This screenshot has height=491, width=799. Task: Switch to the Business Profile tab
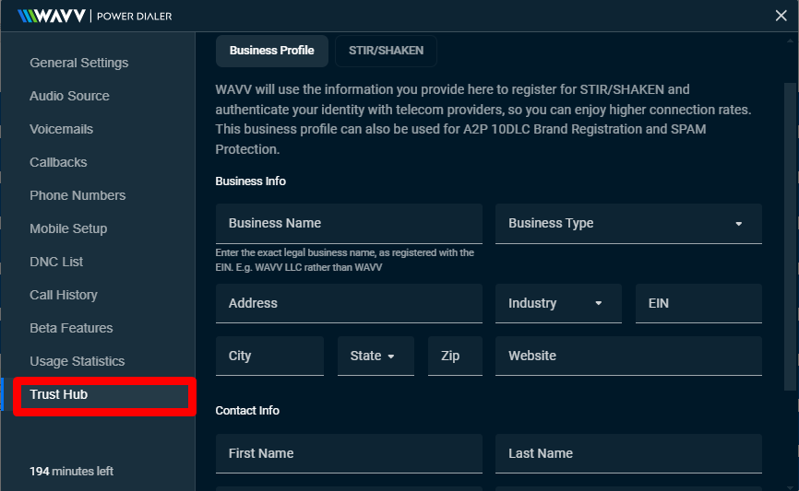coord(271,51)
